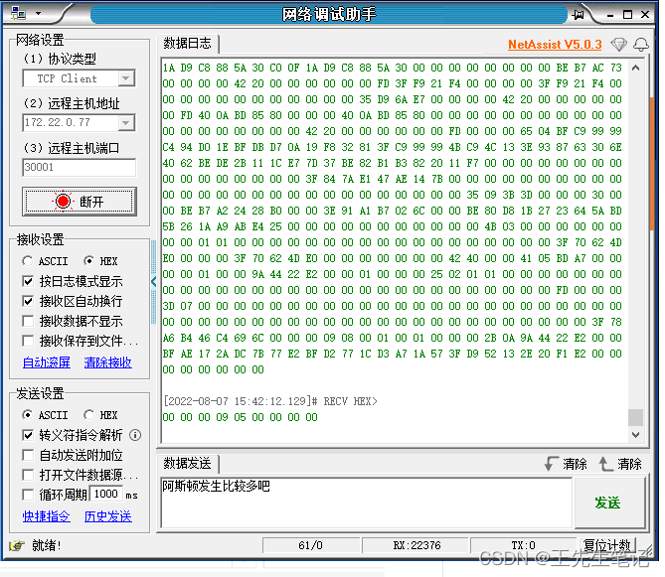Enable 接收保存到文件 checkbox

click(x=28, y=341)
